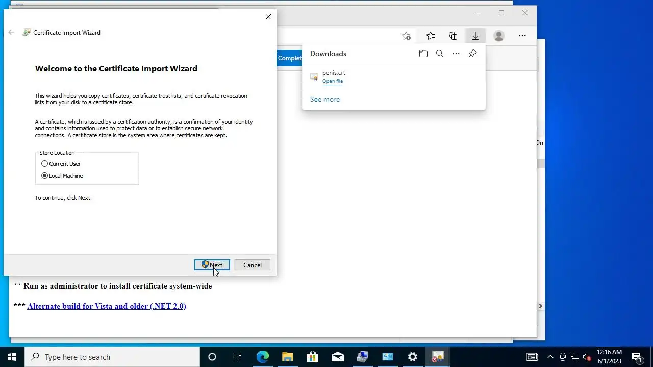Cancel the Certificate Import Wizard

tap(253, 265)
